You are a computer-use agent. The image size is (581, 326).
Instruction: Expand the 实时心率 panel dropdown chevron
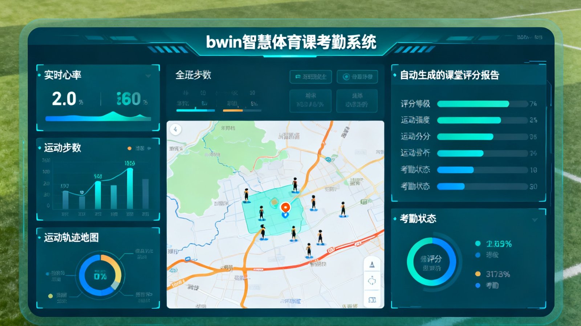pos(148,76)
